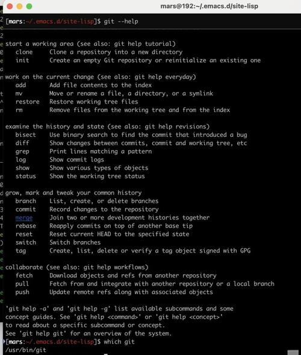Select the 'restore' subcommand name
The height and width of the screenshot is (355, 301).
point(27,102)
